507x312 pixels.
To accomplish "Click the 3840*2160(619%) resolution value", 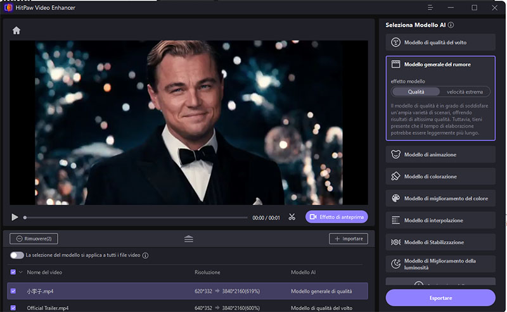I will tap(241, 291).
